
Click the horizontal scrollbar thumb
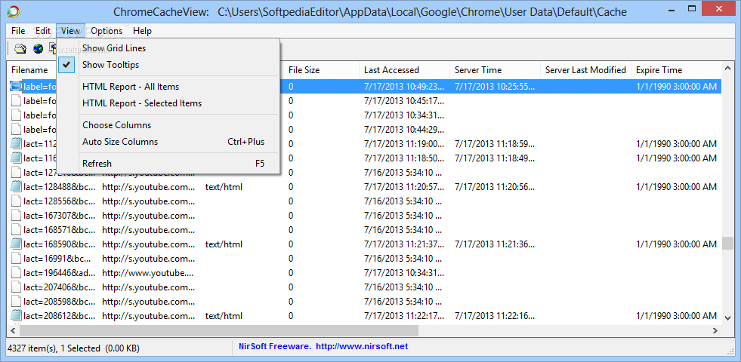click(219, 331)
